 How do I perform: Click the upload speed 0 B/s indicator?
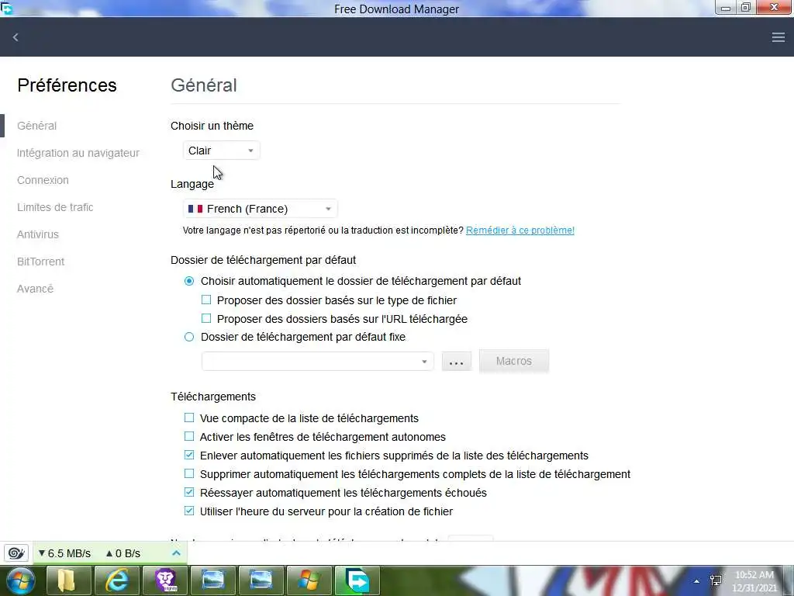tap(123, 553)
